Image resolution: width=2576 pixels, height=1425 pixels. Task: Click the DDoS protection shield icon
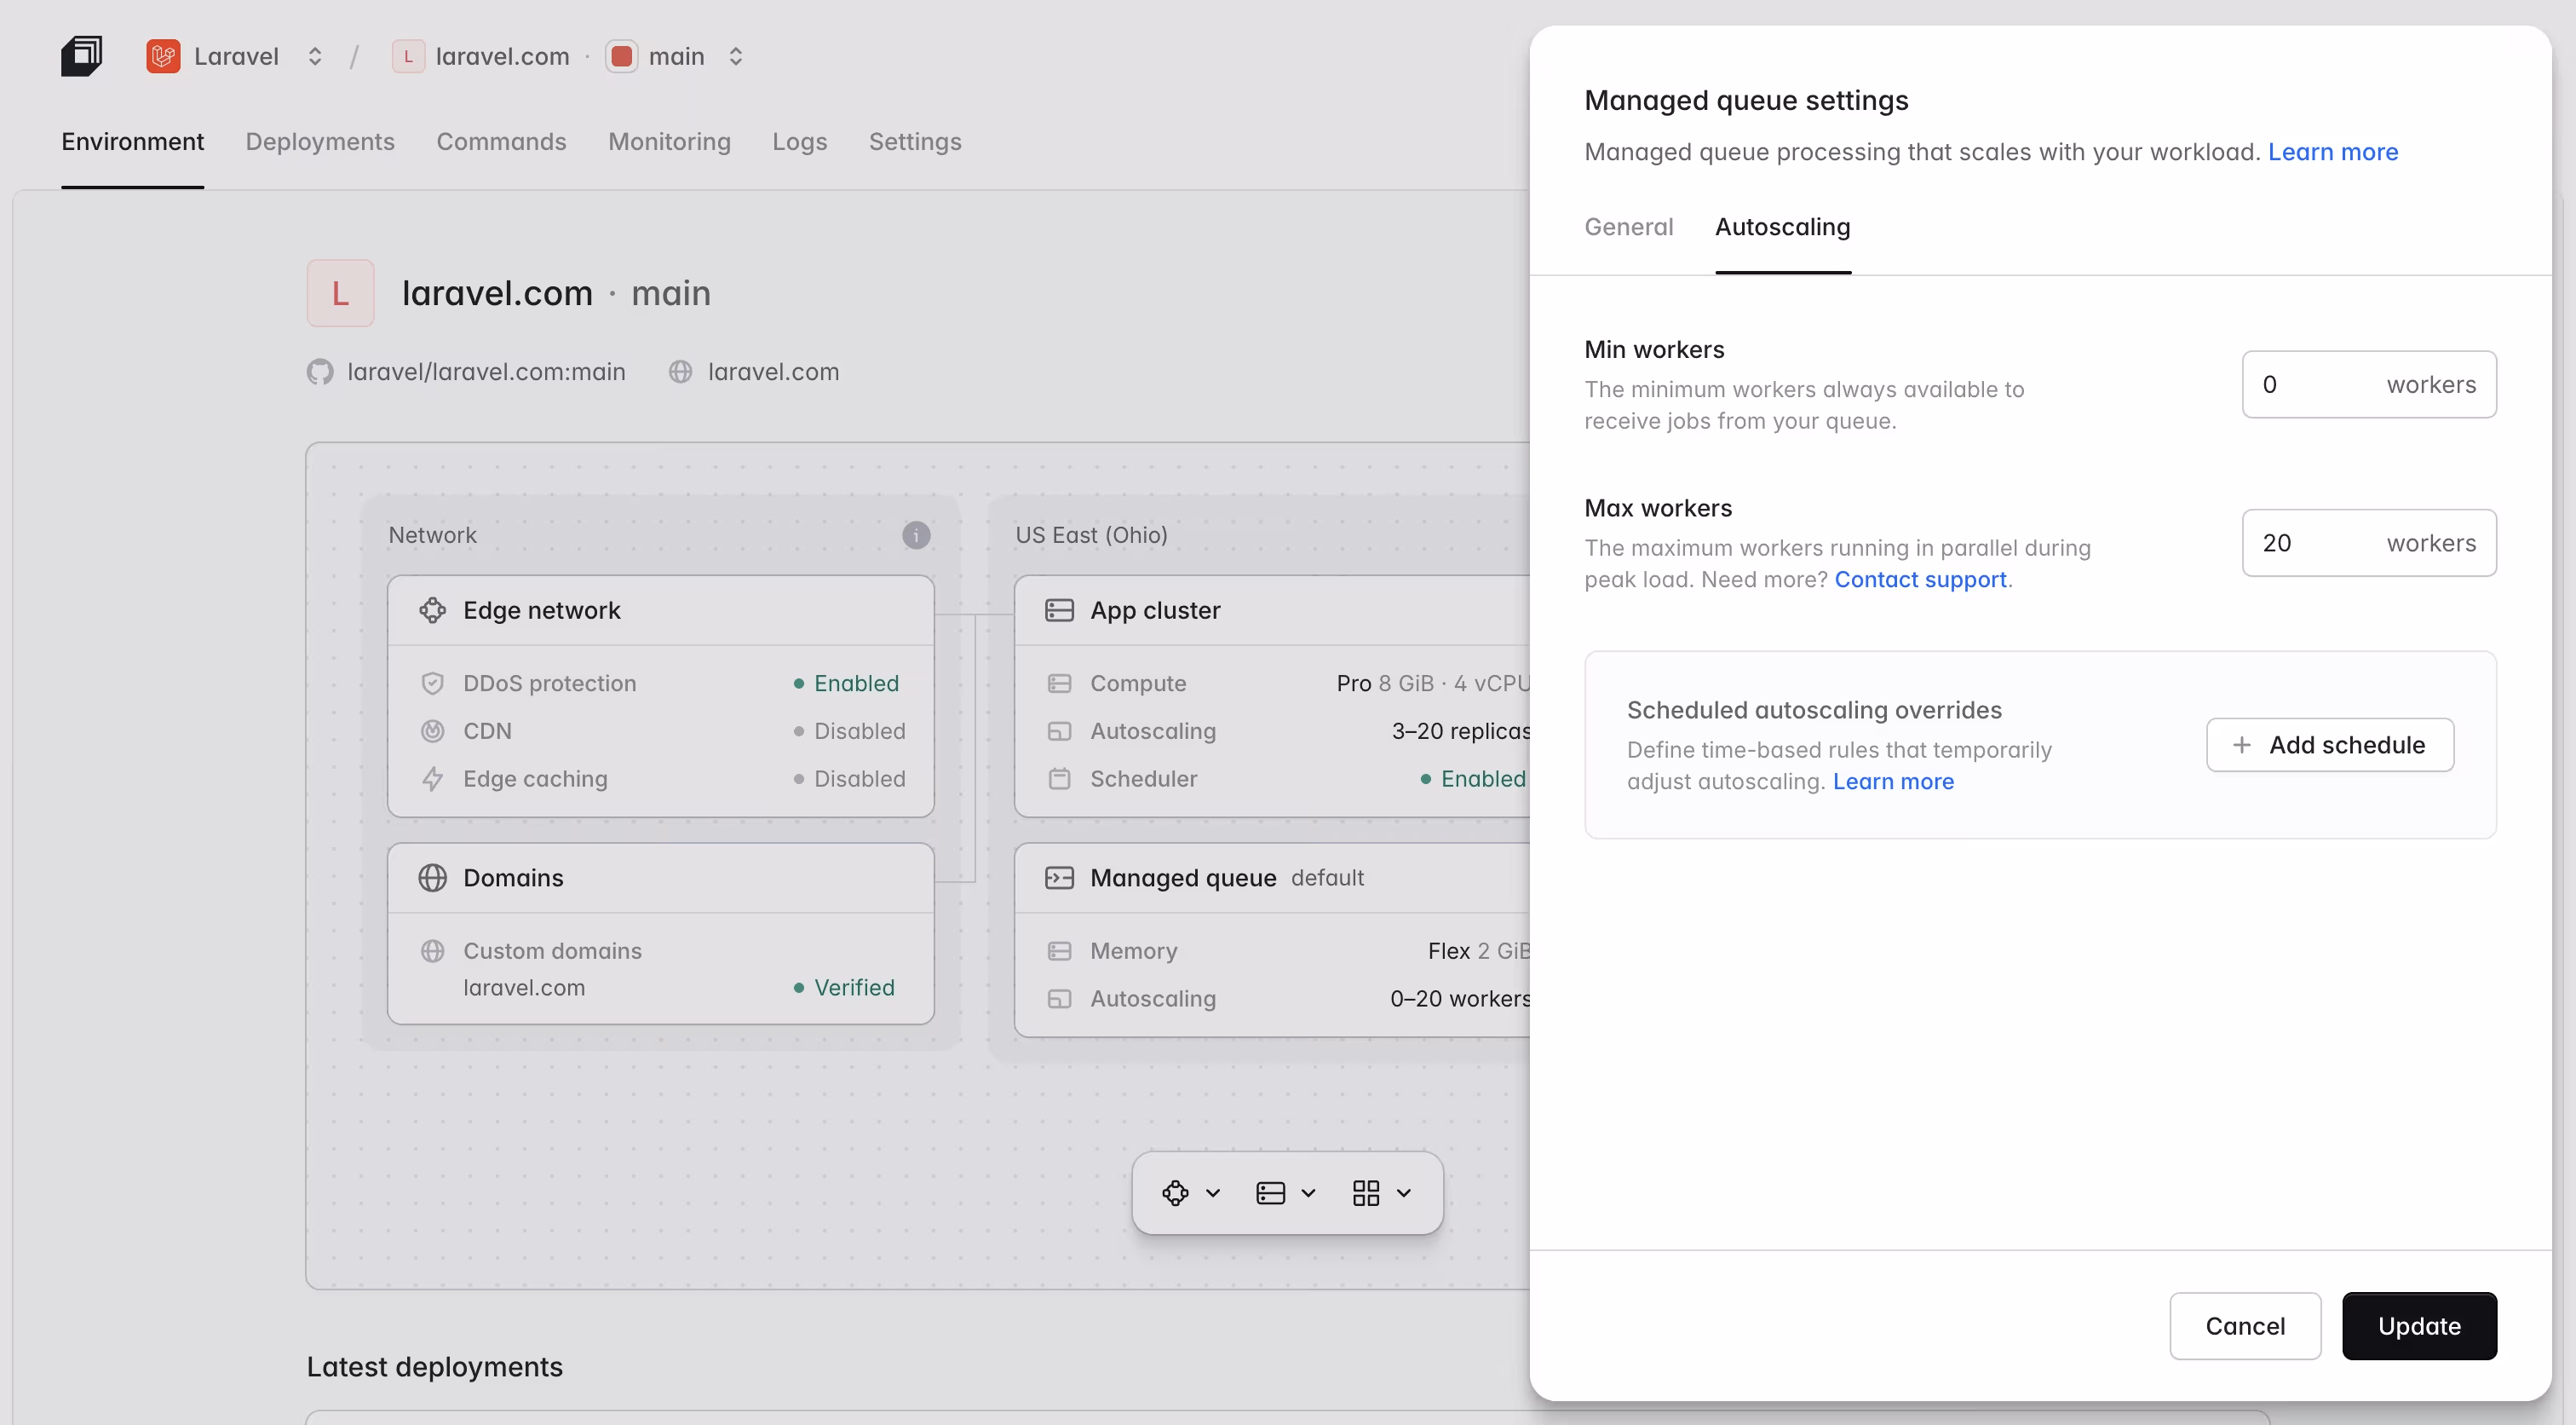point(432,684)
